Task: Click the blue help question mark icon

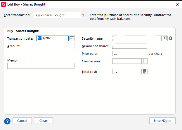Action: coord(8,121)
